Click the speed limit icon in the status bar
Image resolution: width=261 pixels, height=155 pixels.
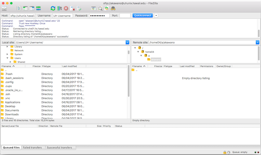[x=229, y=152]
